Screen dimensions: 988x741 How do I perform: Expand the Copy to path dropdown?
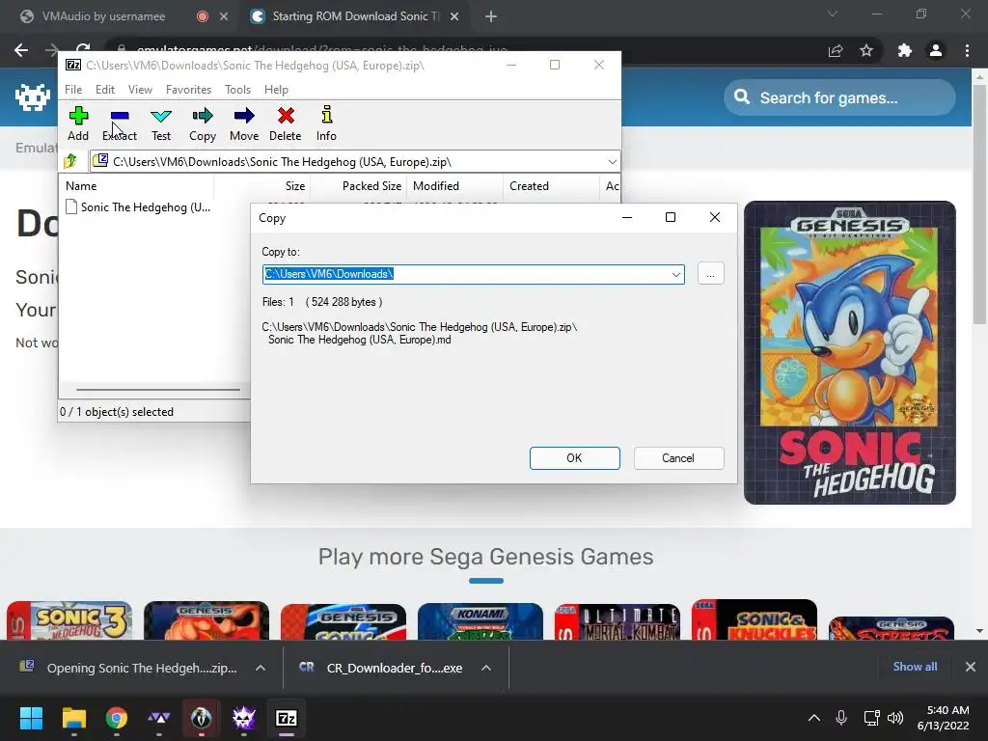pos(675,274)
